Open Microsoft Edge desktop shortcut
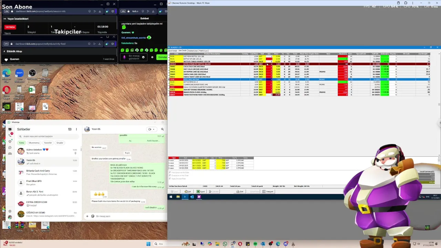Viewport: 441px width, 248px height. point(7,76)
